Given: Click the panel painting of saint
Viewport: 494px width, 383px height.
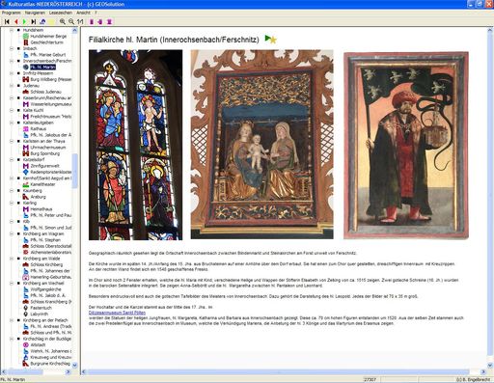Looking at the screenshot, I should (x=406, y=146).
